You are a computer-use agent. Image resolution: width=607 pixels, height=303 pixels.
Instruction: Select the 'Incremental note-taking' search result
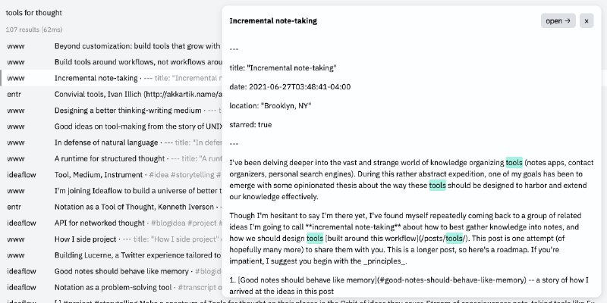click(x=96, y=77)
